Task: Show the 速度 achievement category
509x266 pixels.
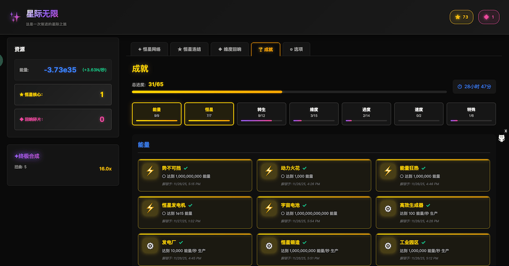Action: pyautogui.click(x=419, y=113)
